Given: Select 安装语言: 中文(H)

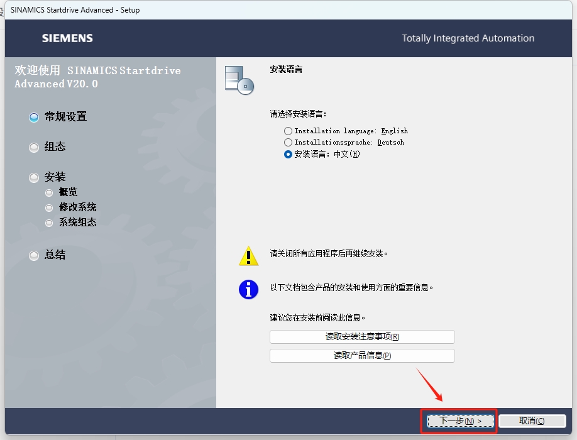Looking at the screenshot, I should click(288, 155).
